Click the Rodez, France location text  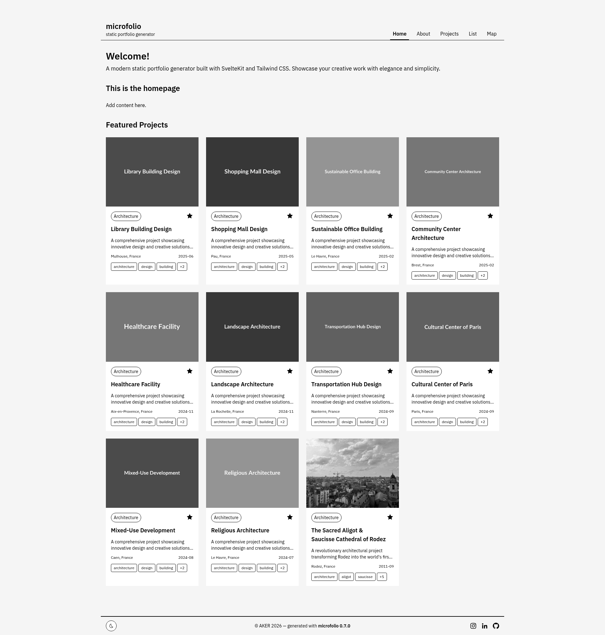(x=323, y=566)
